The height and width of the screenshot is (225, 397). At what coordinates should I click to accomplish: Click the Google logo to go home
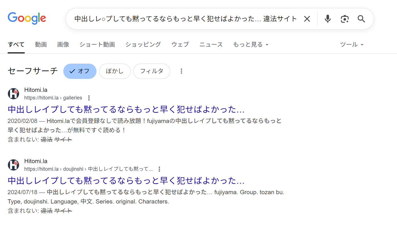27,18
